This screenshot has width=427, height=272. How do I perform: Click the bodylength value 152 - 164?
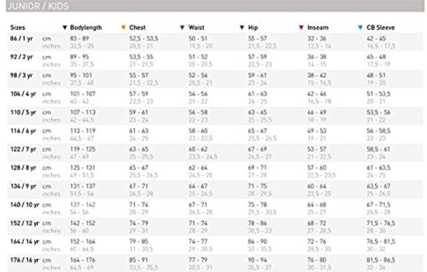[83, 242]
